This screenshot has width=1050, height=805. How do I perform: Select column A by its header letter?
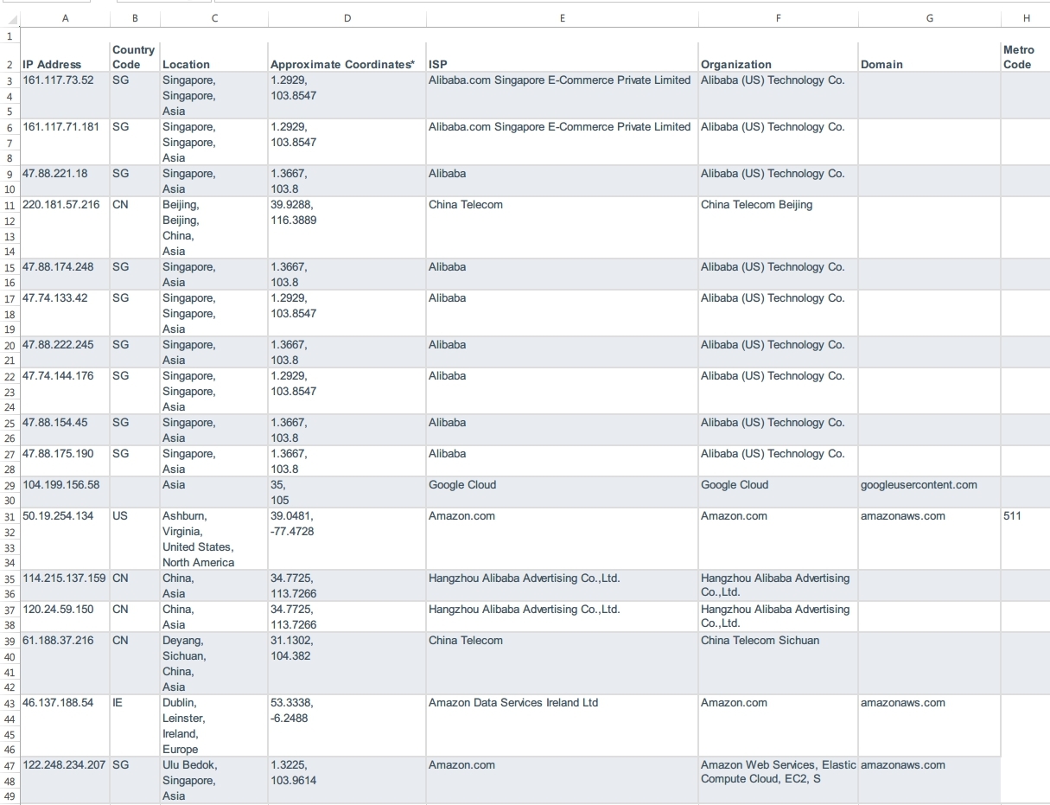click(65, 18)
